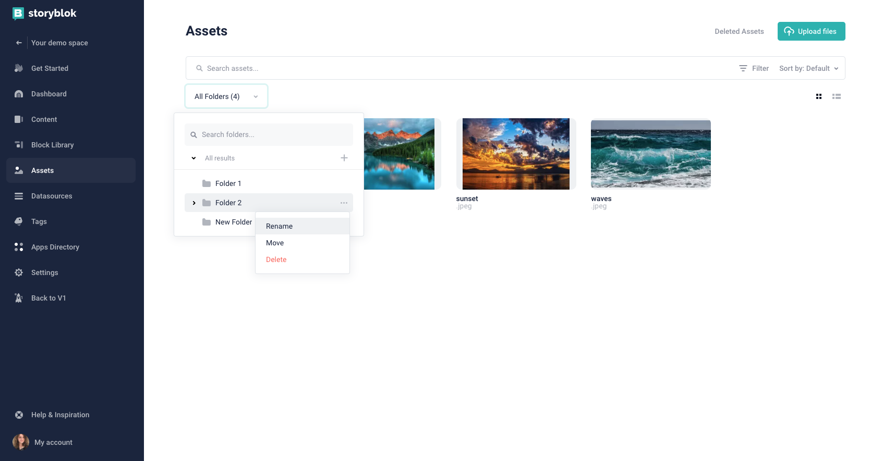
Task: Click the Storyblok logo
Action: [44, 14]
